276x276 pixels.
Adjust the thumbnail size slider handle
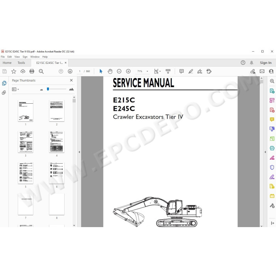[48, 89]
